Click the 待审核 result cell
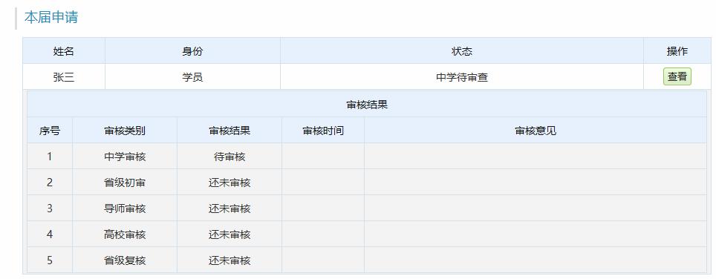The image size is (716, 279). (230, 157)
